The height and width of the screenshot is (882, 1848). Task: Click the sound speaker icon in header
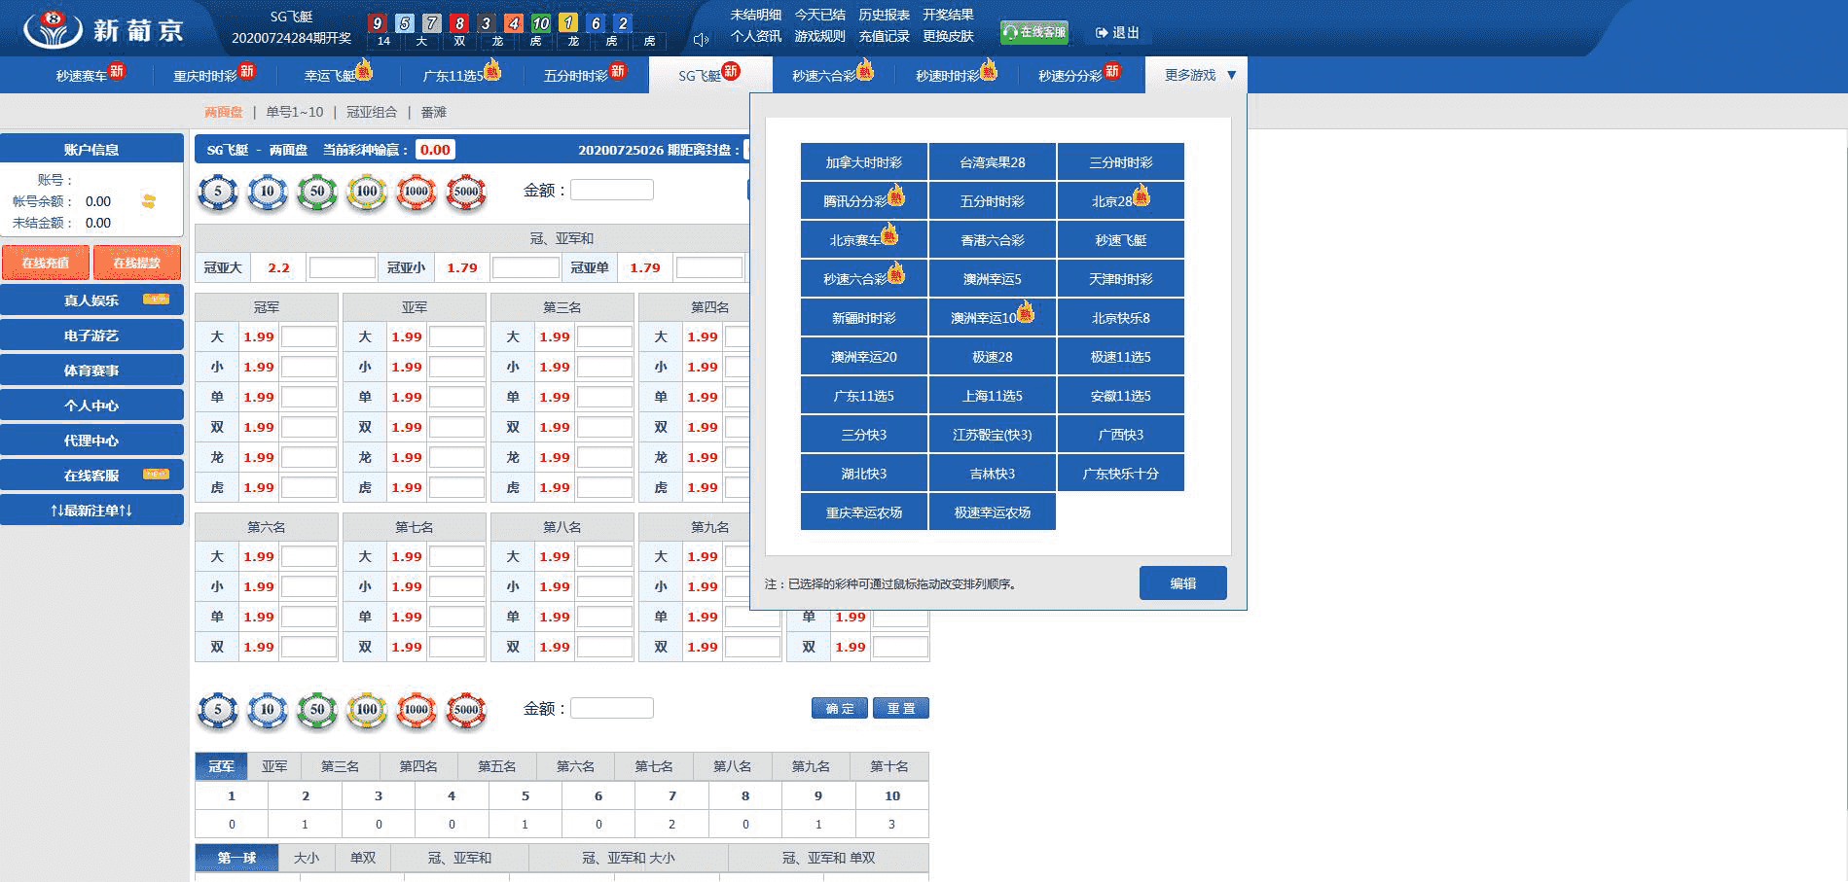coord(700,40)
